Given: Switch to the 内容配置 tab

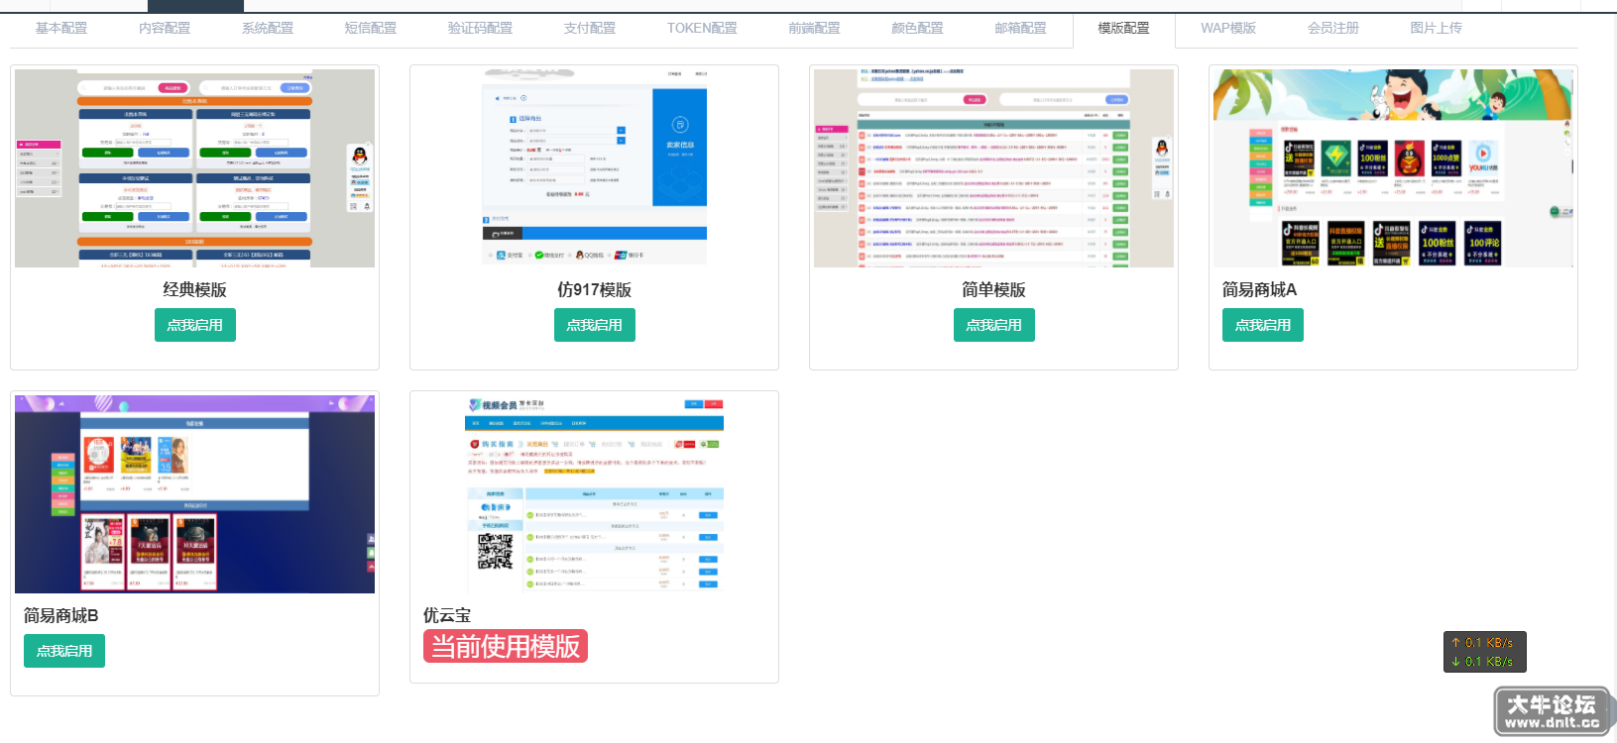Looking at the screenshot, I should pyautogui.click(x=165, y=29).
